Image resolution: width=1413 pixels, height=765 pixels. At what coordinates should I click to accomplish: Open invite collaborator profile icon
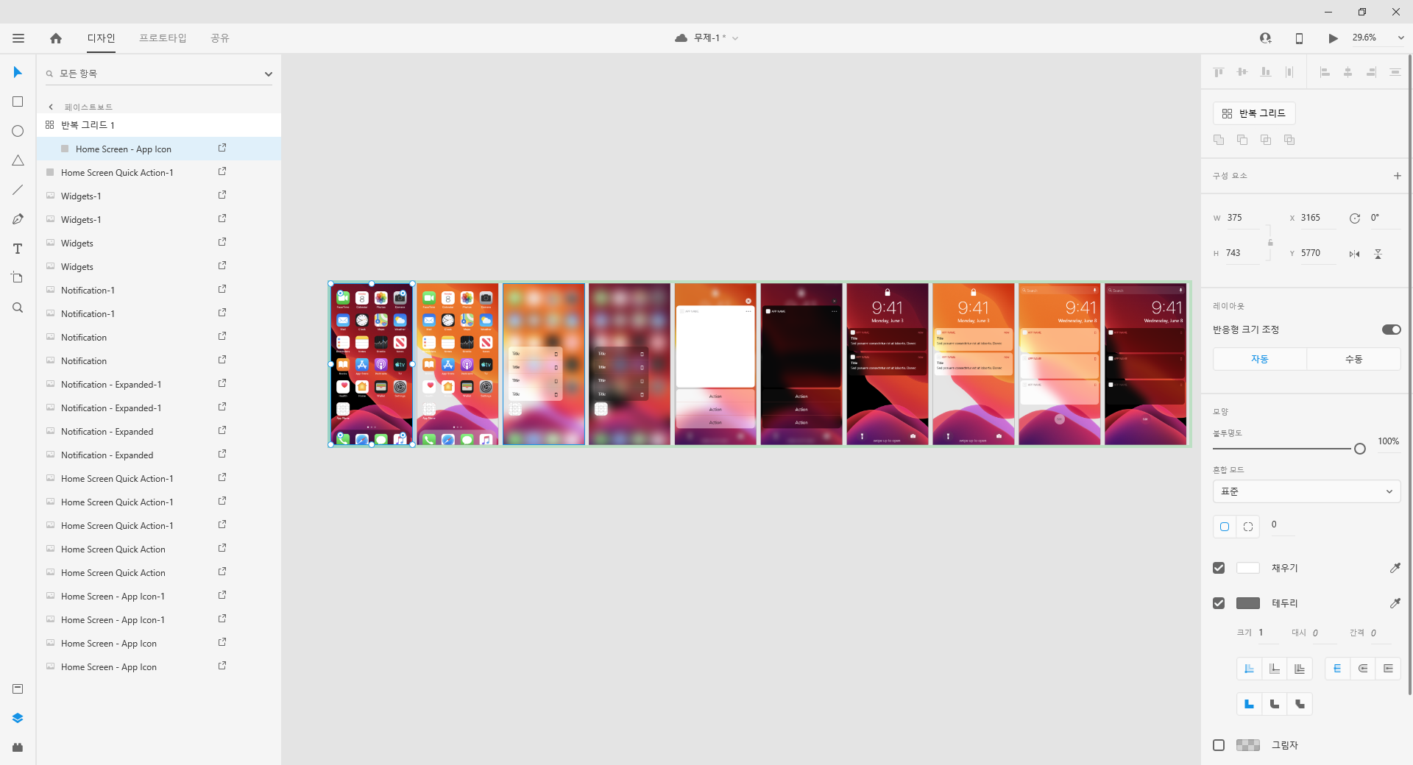pyautogui.click(x=1265, y=38)
